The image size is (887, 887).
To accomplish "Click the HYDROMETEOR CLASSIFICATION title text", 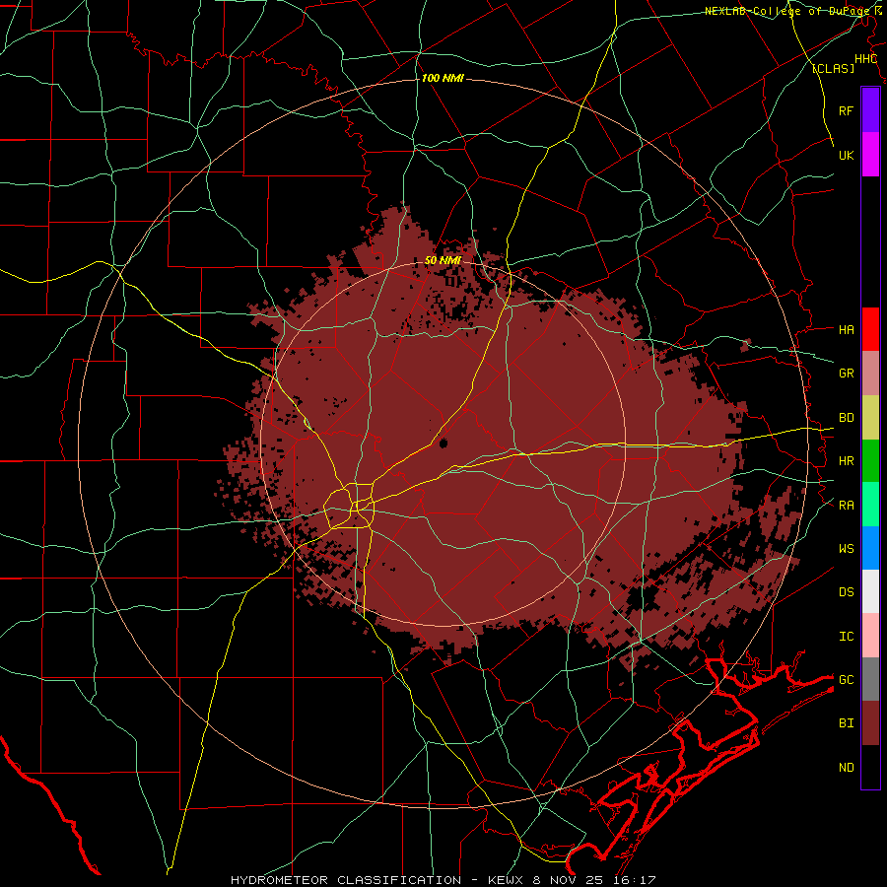I will pos(346,880).
